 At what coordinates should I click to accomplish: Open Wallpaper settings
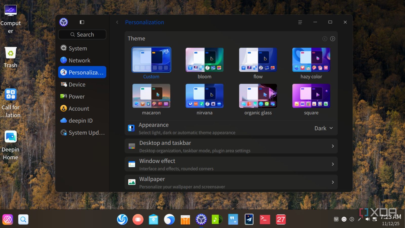[x=231, y=182]
